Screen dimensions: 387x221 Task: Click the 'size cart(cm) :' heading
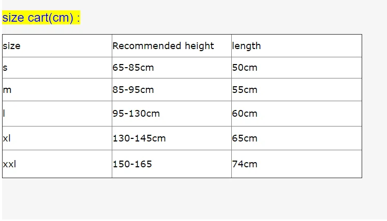tap(41, 18)
